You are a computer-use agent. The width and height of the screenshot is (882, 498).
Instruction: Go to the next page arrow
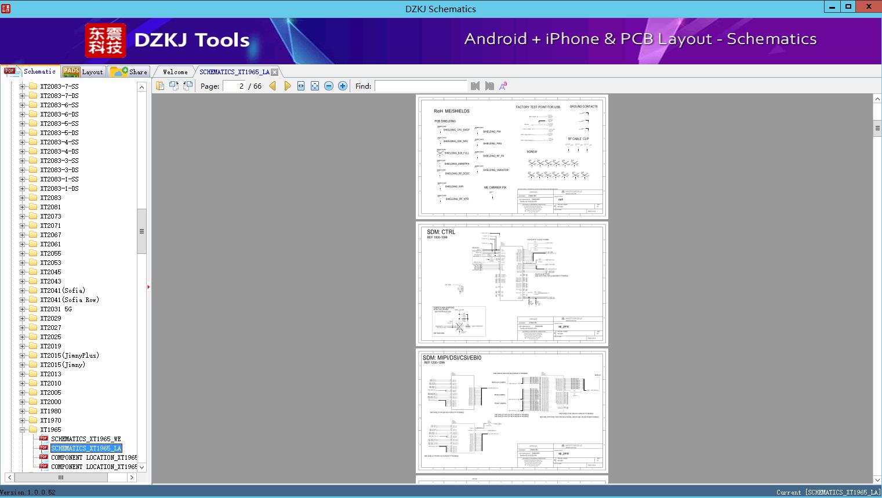point(287,86)
